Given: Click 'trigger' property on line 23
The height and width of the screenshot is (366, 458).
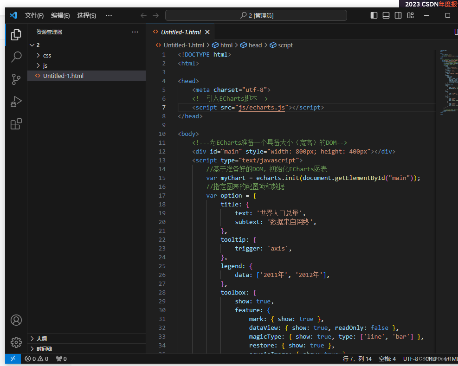Looking at the screenshot, I should (247, 248).
